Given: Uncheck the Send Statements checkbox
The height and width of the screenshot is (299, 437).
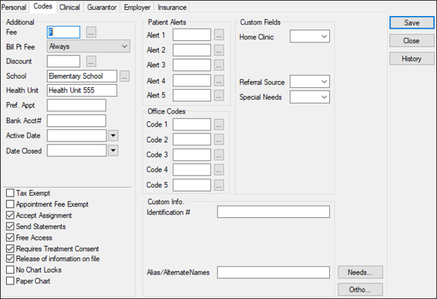Looking at the screenshot, I should point(10,226).
